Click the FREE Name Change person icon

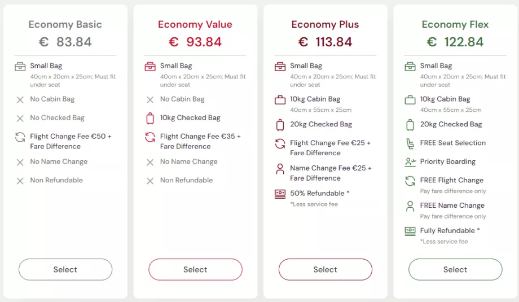(410, 206)
